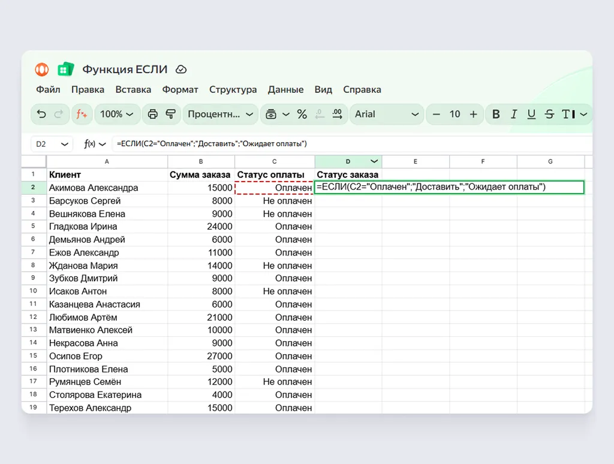Click cell Статус заказа
The height and width of the screenshot is (464, 614).
point(348,174)
